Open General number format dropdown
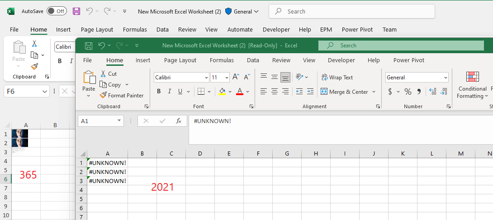The image size is (493, 220). (446, 78)
